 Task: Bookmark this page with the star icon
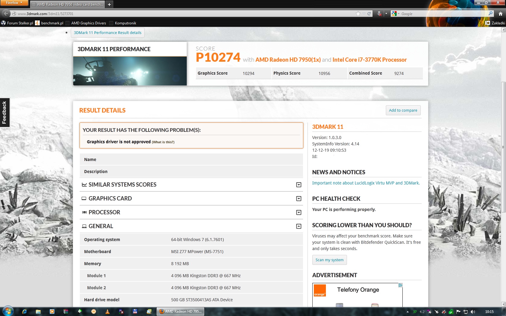358,14
